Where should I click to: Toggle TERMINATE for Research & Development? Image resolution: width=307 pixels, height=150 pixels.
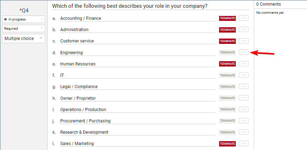pyautogui.click(x=227, y=132)
